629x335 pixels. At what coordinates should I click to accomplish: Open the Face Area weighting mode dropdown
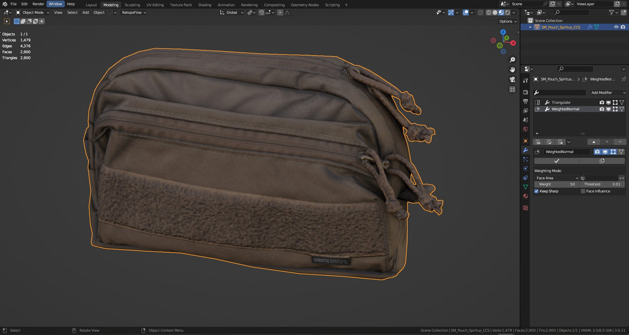(557, 178)
